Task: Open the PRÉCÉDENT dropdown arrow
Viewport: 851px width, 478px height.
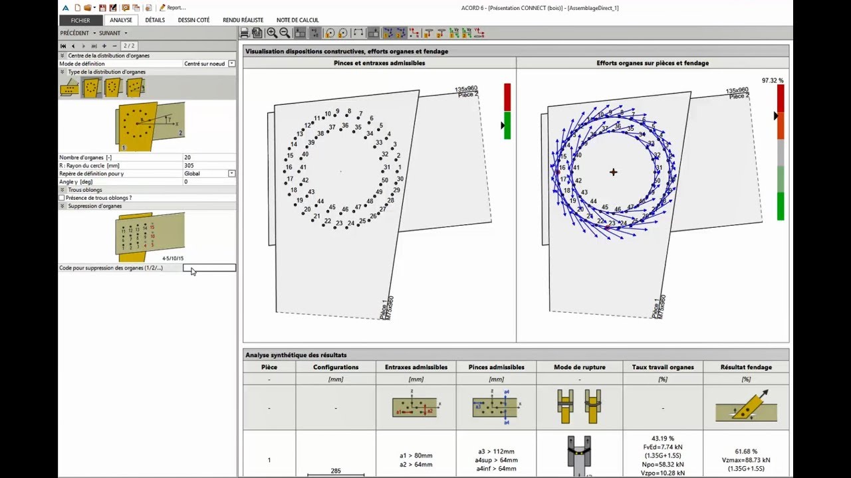Action: [x=94, y=33]
